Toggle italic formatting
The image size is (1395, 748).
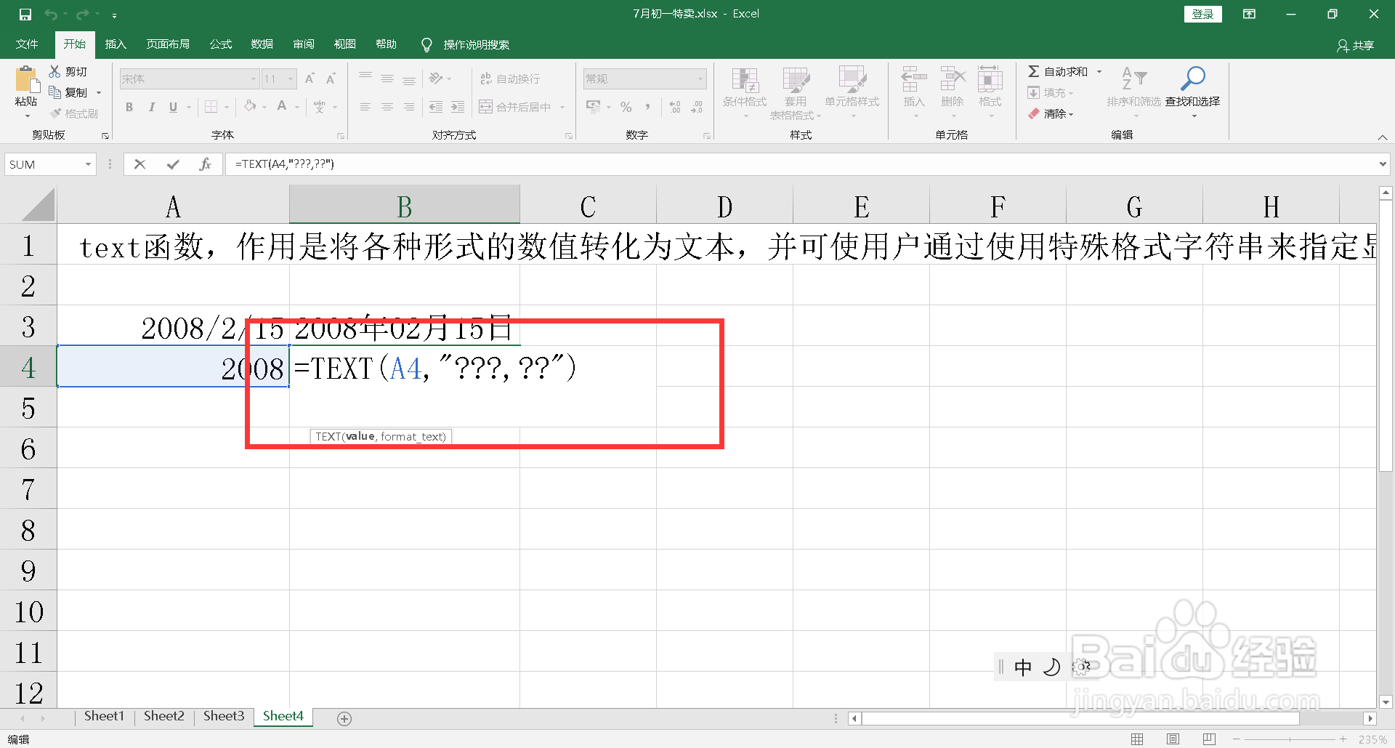click(151, 107)
